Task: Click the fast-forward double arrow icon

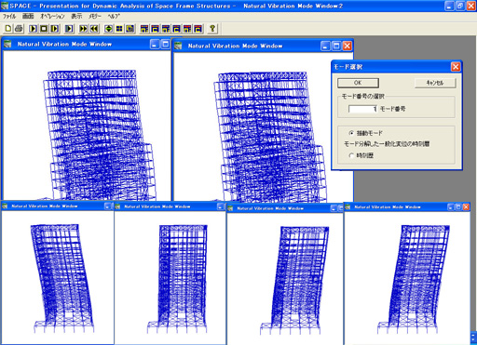Action: click(83, 29)
